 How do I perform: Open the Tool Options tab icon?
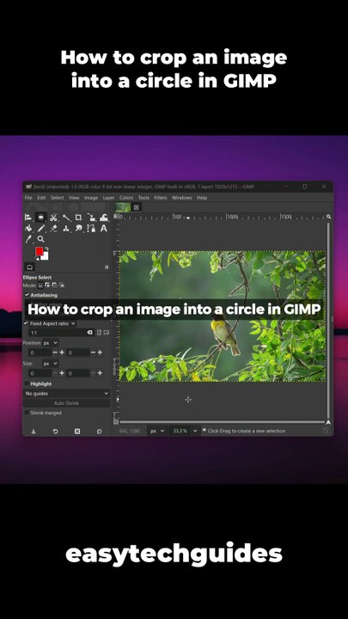coord(29,267)
